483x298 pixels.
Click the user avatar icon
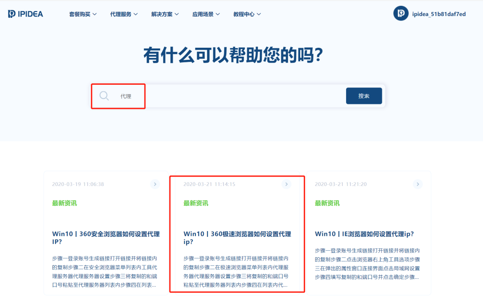401,13
